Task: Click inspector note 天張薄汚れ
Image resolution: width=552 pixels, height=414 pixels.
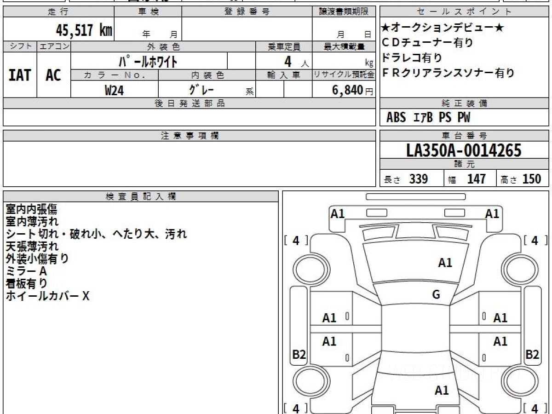Action: click(x=32, y=247)
